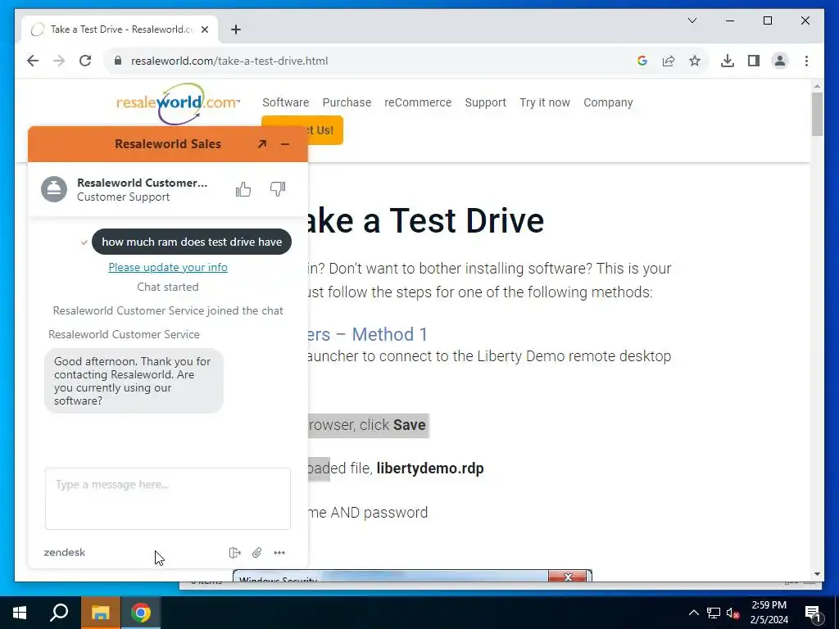Screen dimensions: 839x629
Task: Click the Method 1 heading link
Action: (368, 334)
